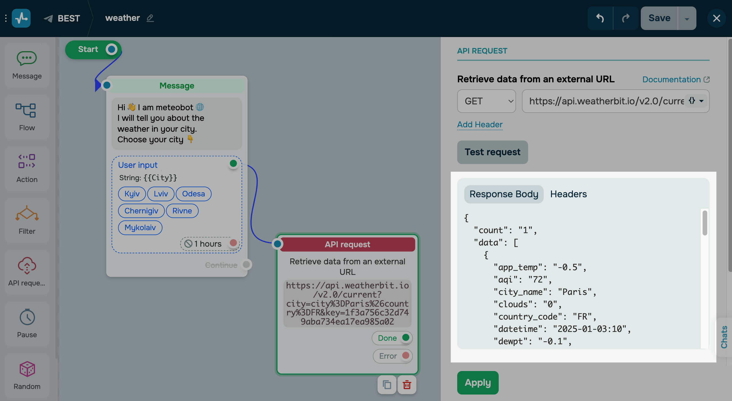Switch to the Headers tab
Viewport: 732px width, 401px height.
coord(568,194)
